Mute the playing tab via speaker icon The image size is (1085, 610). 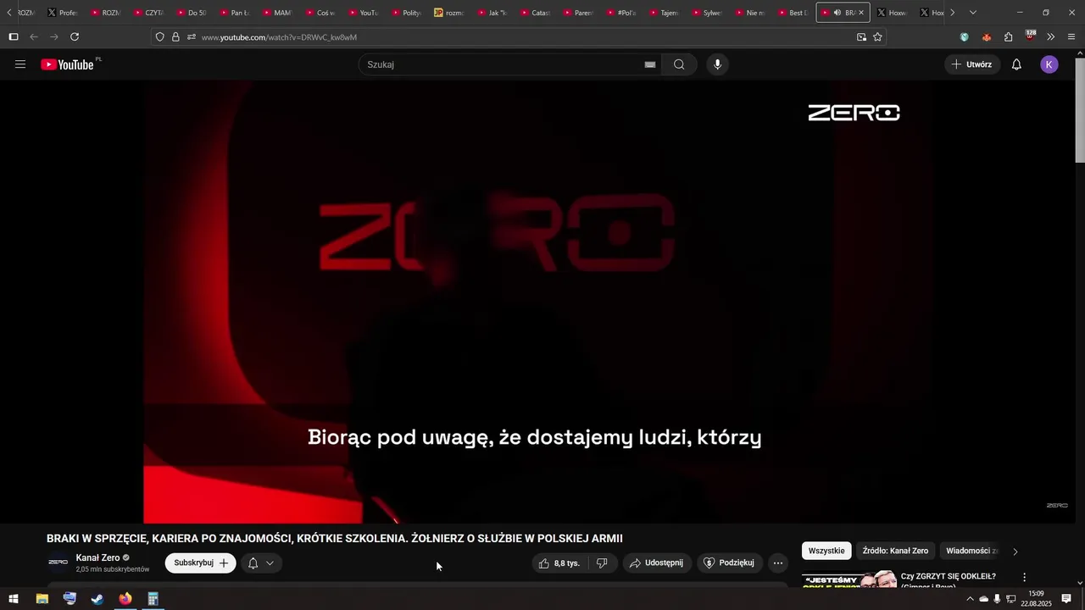[837, 13]
